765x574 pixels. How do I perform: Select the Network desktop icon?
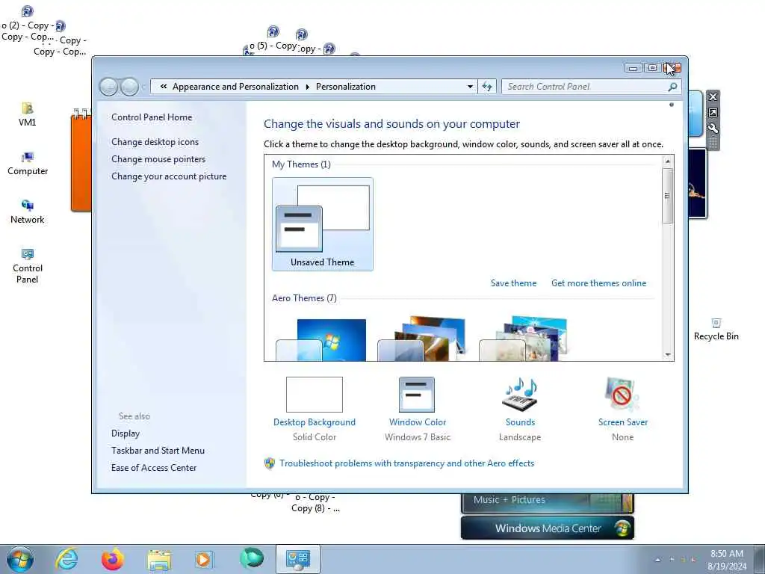[x=28, y=212]
